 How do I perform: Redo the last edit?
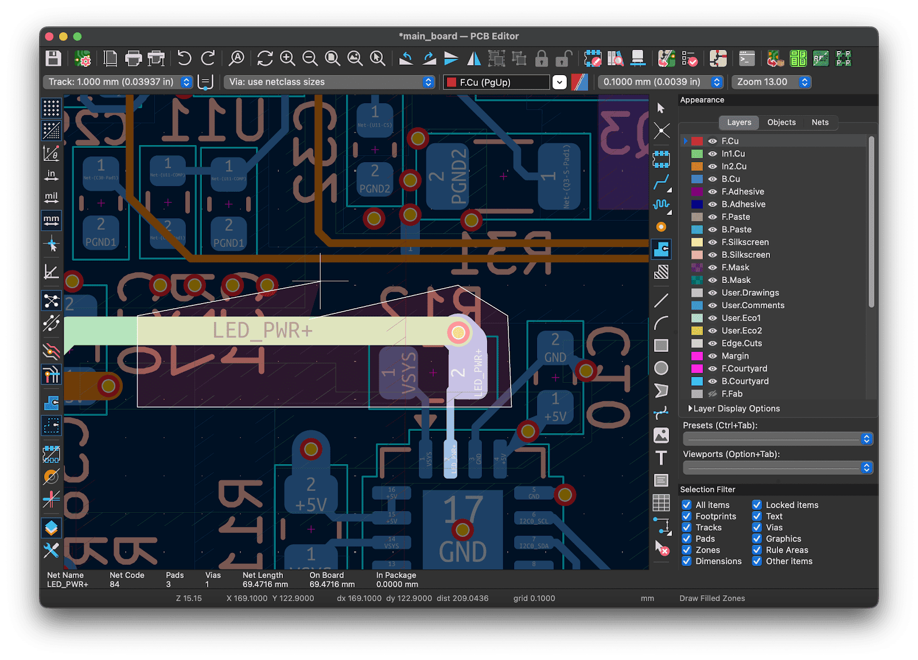click(x=208, y=58)
